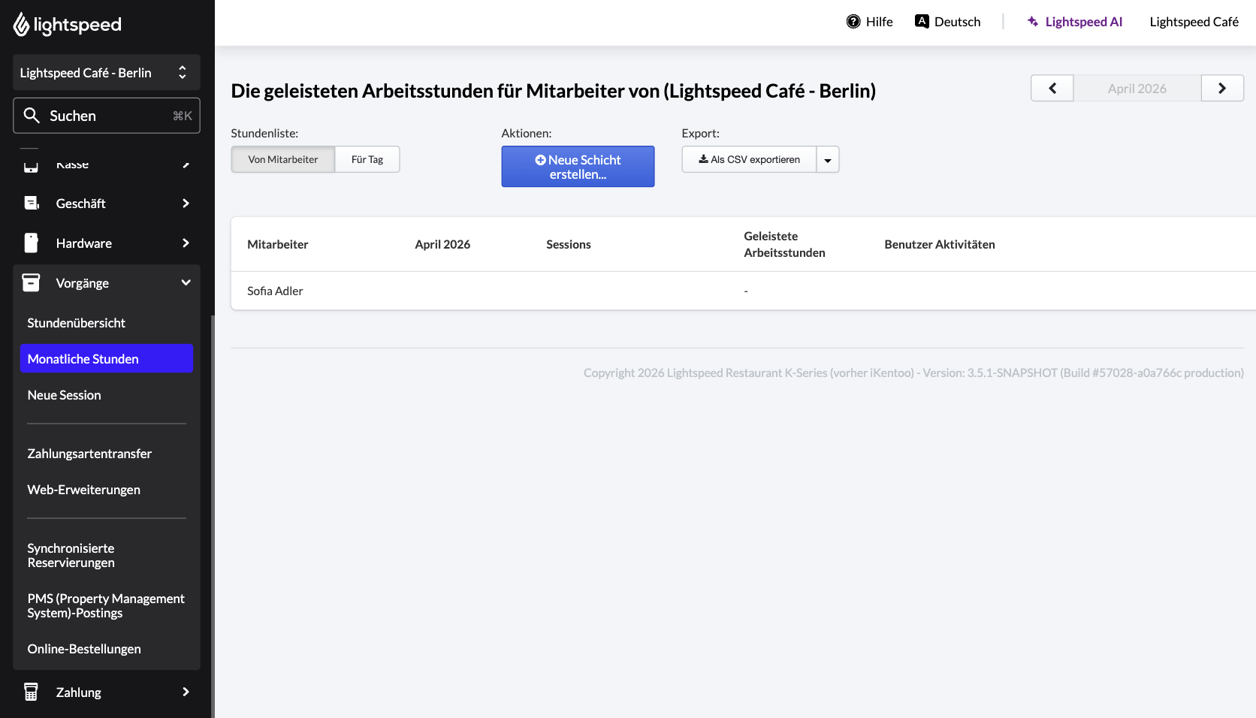
Task: Click Benutzer Aktivitäten column header
Action: tap(940, 245)
